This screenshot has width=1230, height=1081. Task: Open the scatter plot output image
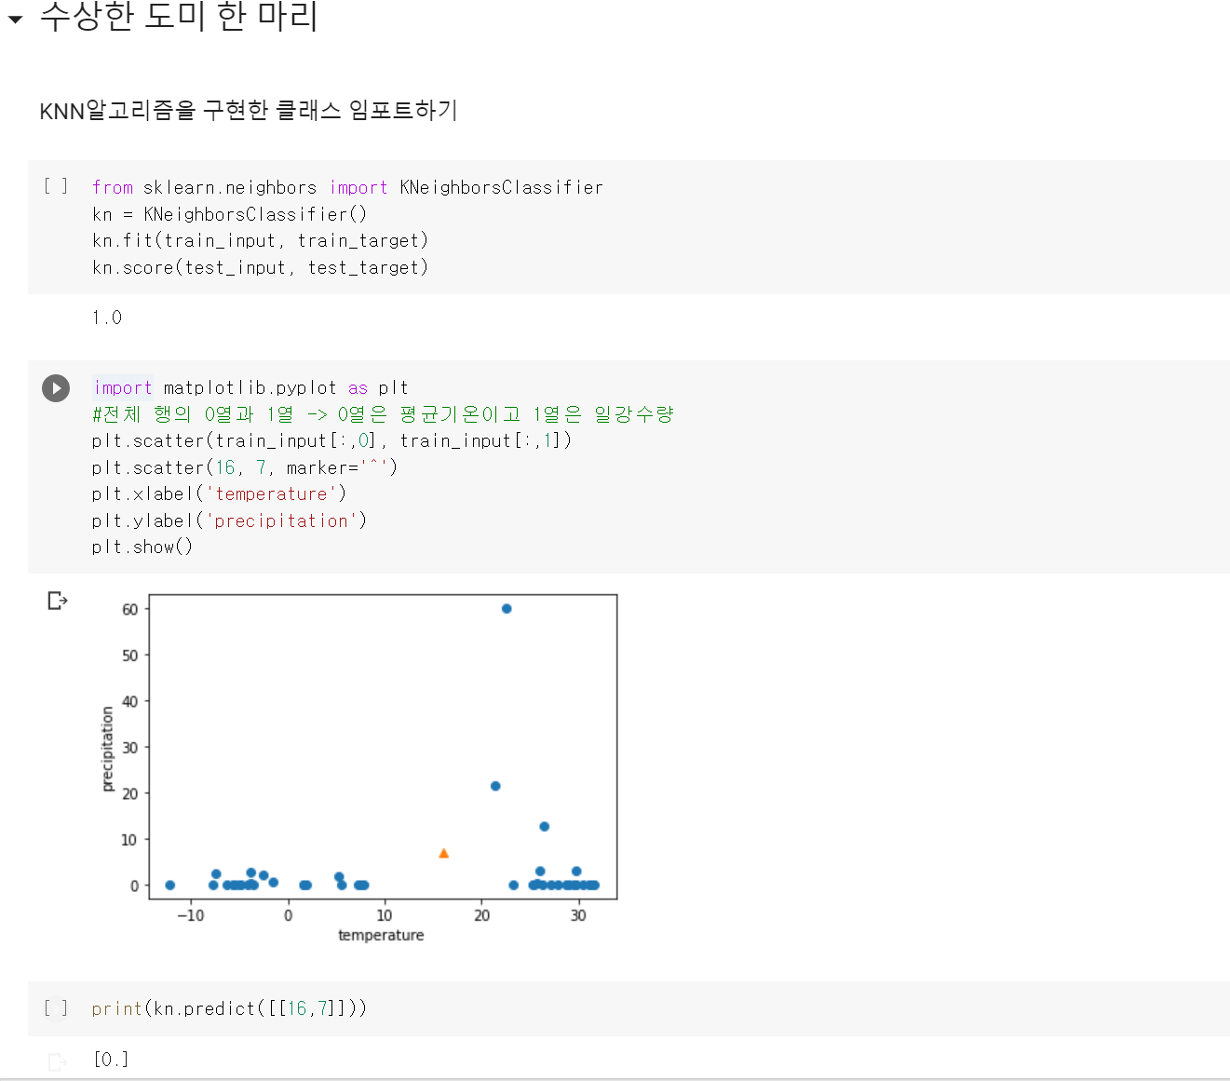click(358, 768)
